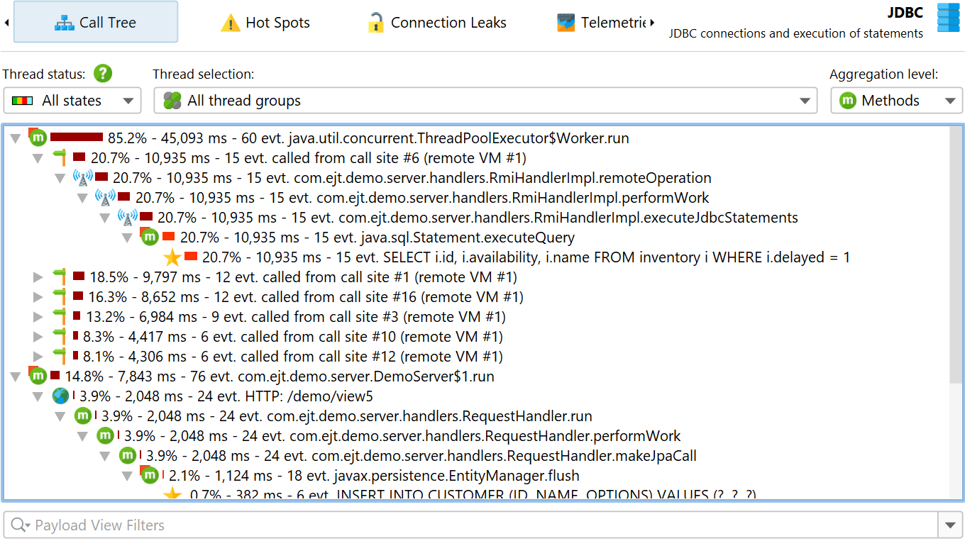Collapse the HTTP: /demo/view5 node

[x=39, y=396]
